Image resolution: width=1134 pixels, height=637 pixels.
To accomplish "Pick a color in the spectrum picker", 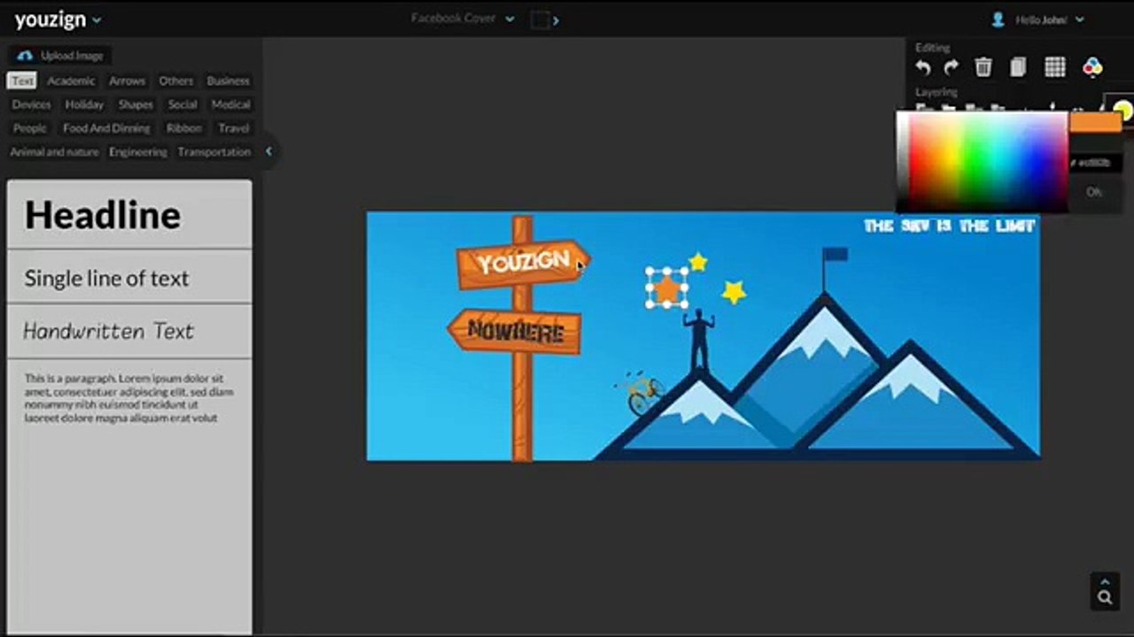I will tap(982, 162).
